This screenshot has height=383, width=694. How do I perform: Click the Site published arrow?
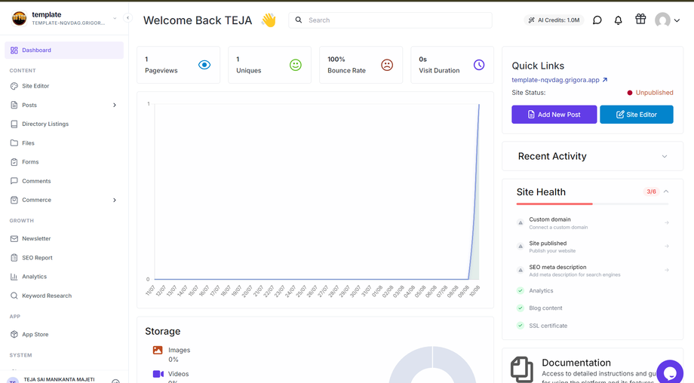667,246
